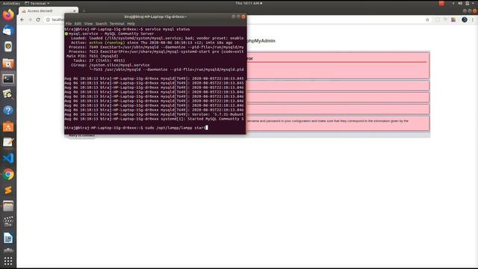
Task: Launch Sublime Text from the dock
Action: 8,190
